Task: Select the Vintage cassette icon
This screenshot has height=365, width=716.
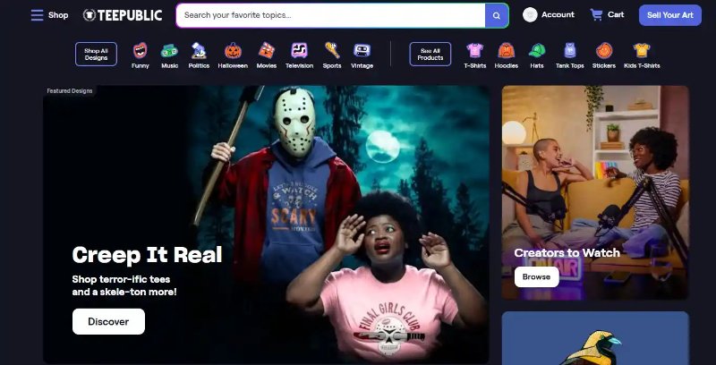Action: coord(362,50)
